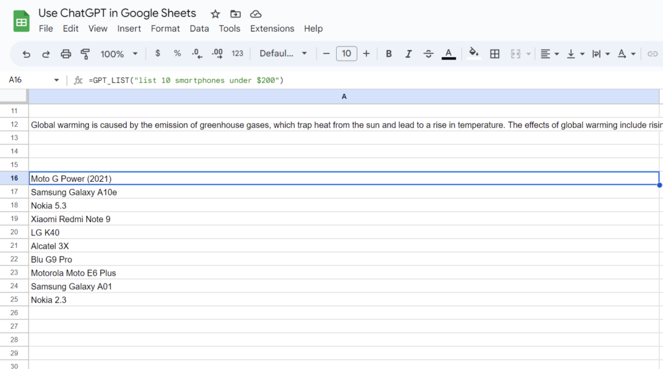Decrease font size with minus button

pyautogui.click(x=326, y=54)
